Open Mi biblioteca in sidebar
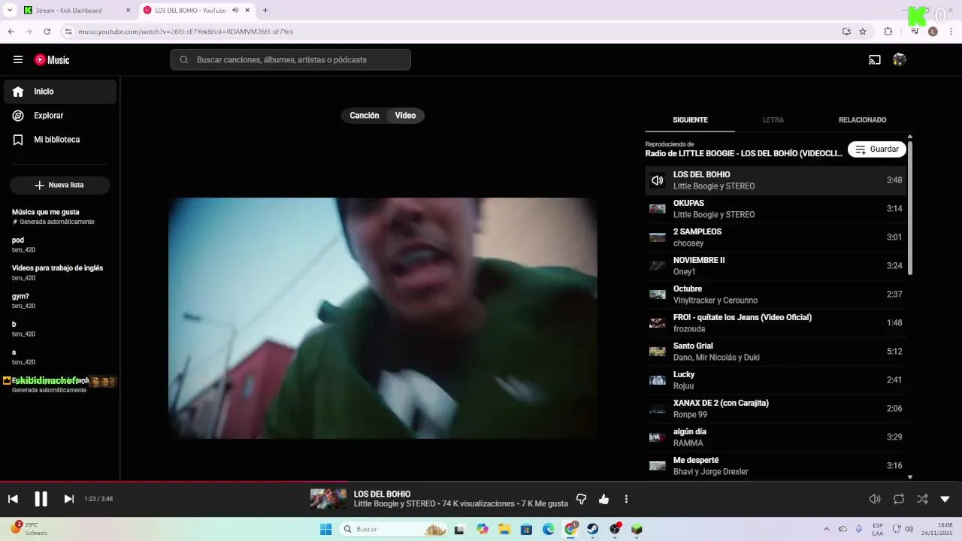The image size is (962, 541). pos(60,140)
